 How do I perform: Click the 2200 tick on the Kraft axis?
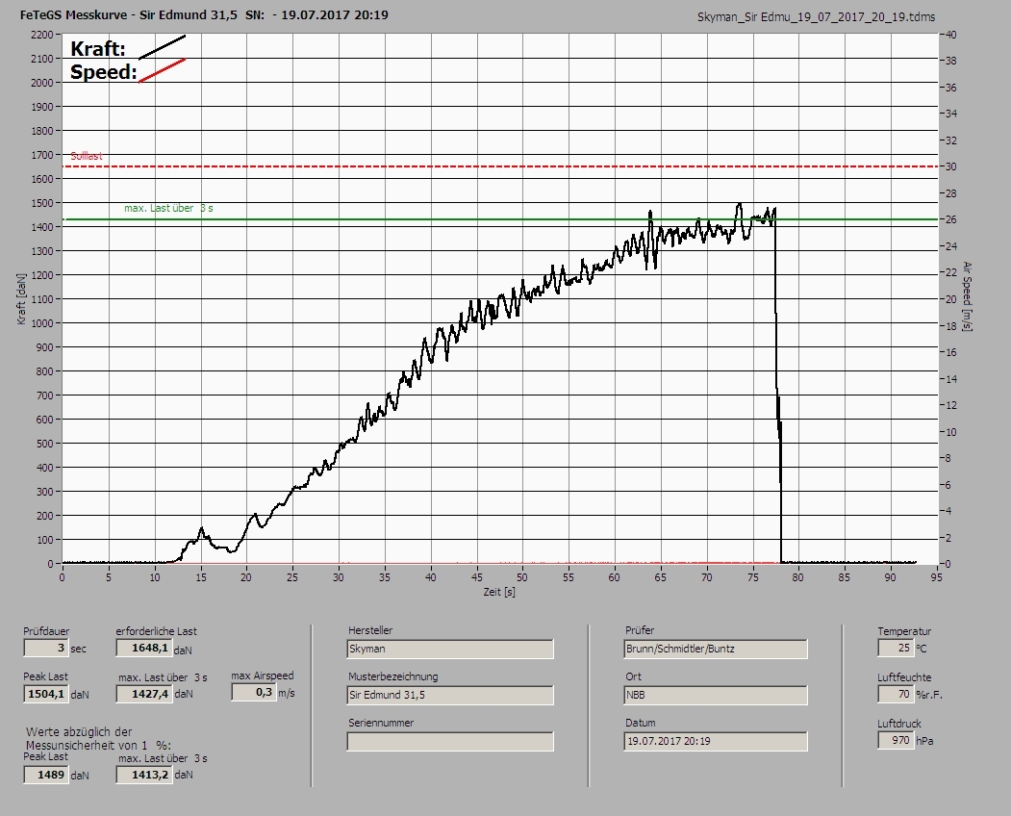[41, 35]
